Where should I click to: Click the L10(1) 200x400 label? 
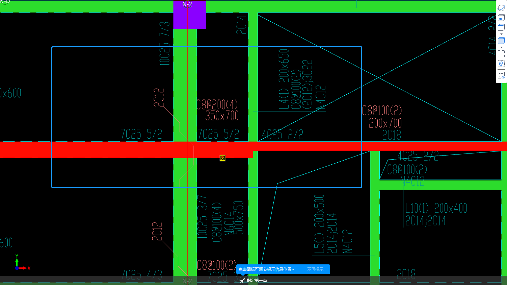436,208
